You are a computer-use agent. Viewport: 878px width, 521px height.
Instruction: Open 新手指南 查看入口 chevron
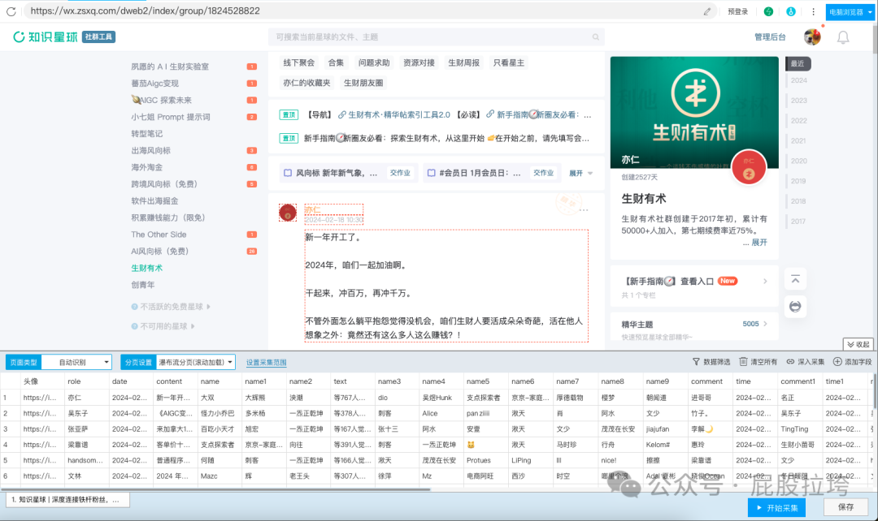pyautogui.click(x=765, y=281)
